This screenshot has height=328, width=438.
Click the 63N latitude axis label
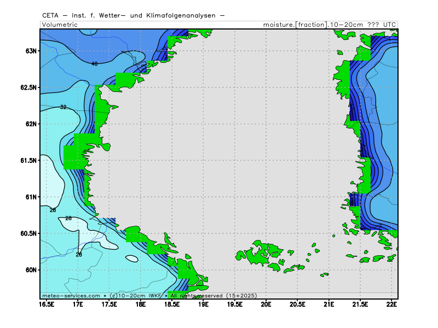(x=31, y=51)
